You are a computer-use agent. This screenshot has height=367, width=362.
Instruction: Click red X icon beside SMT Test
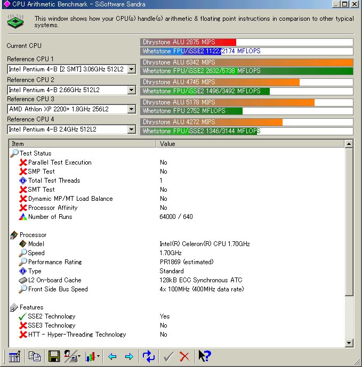pos(23,190)
